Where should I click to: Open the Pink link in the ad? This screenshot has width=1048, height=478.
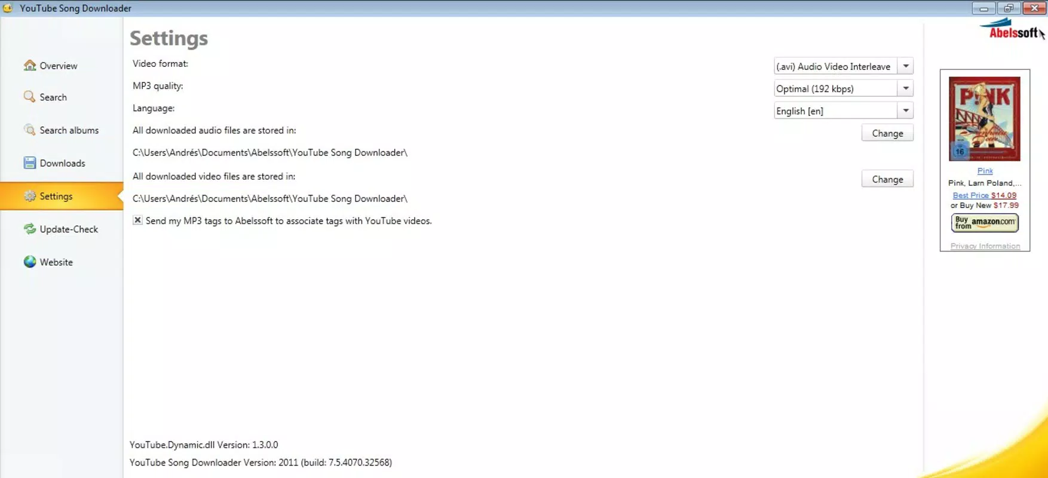[x=985, y=171]
